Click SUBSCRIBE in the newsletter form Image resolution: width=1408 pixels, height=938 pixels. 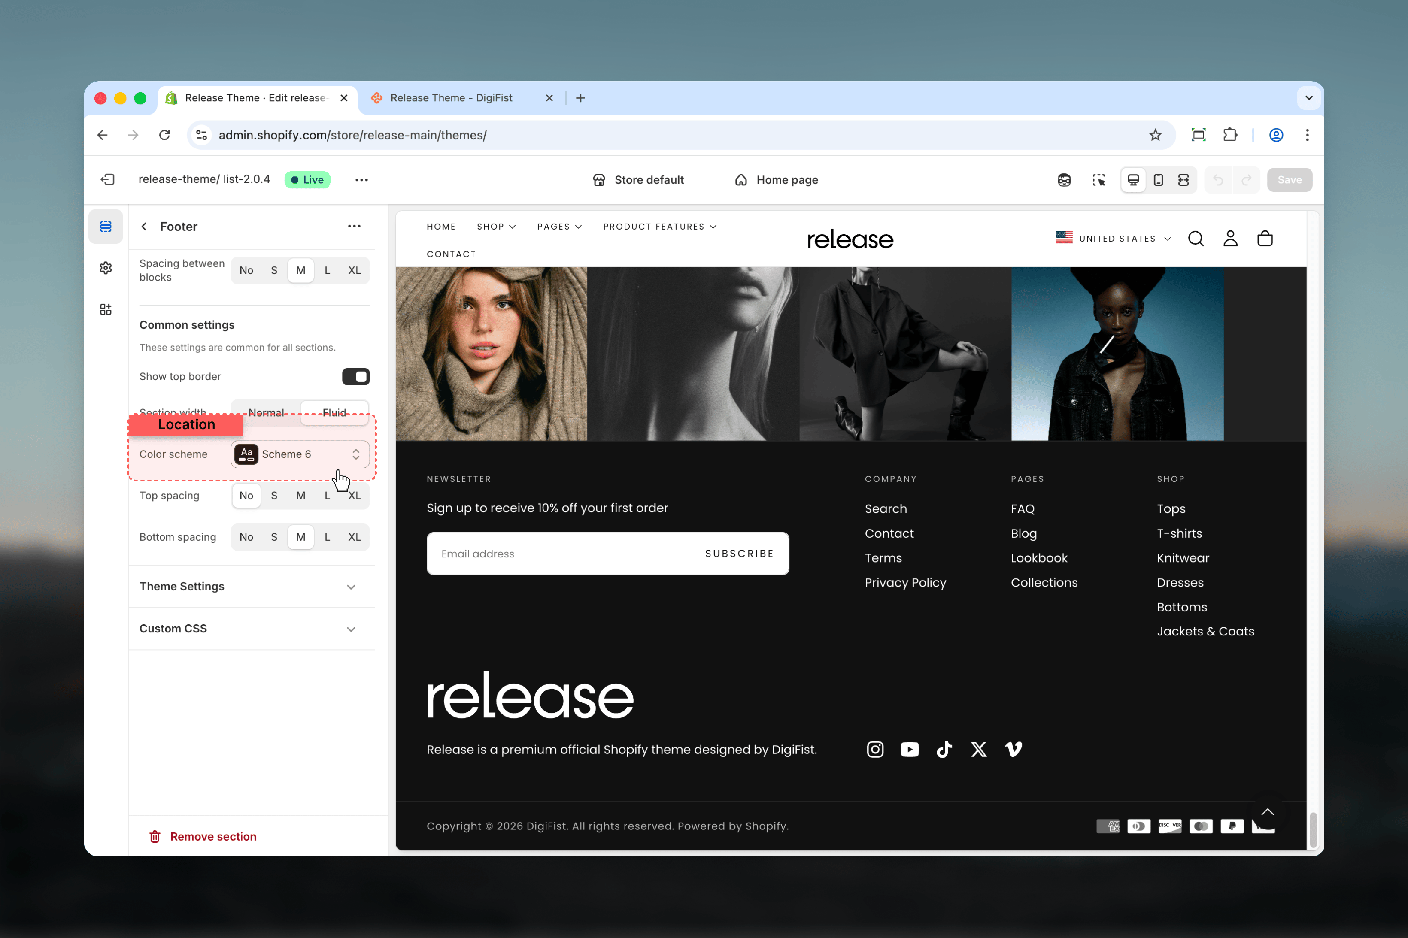click(x=739, y=554)
